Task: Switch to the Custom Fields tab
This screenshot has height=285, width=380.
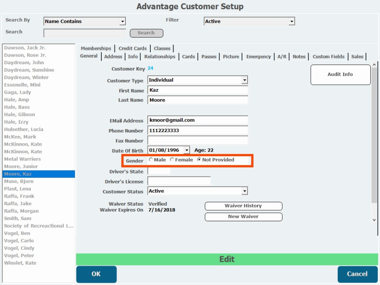Action: click(328, 57)
